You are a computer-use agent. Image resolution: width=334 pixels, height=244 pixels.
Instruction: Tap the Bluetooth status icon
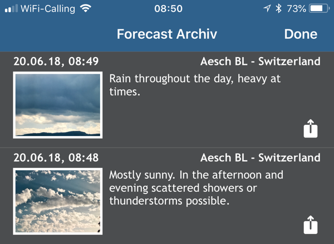point(278,8)
